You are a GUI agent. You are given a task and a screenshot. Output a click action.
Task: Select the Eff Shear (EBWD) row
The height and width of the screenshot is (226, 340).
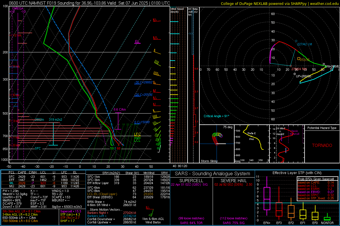[129, 197]
